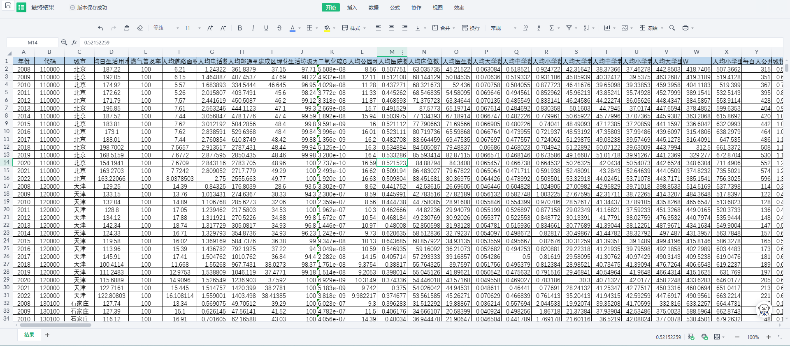Toggle italic formatting

[253, 28]
